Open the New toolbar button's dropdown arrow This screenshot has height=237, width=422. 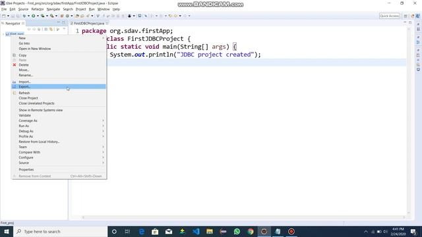(8, 16)
